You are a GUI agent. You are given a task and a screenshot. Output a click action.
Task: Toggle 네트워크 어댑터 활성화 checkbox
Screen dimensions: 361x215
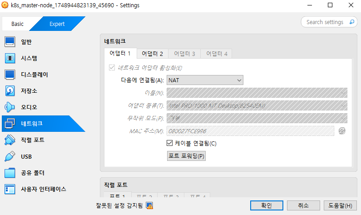(112, 68)
